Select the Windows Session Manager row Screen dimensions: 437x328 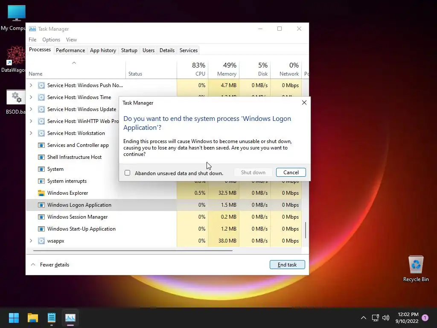(x=163, y=217)
